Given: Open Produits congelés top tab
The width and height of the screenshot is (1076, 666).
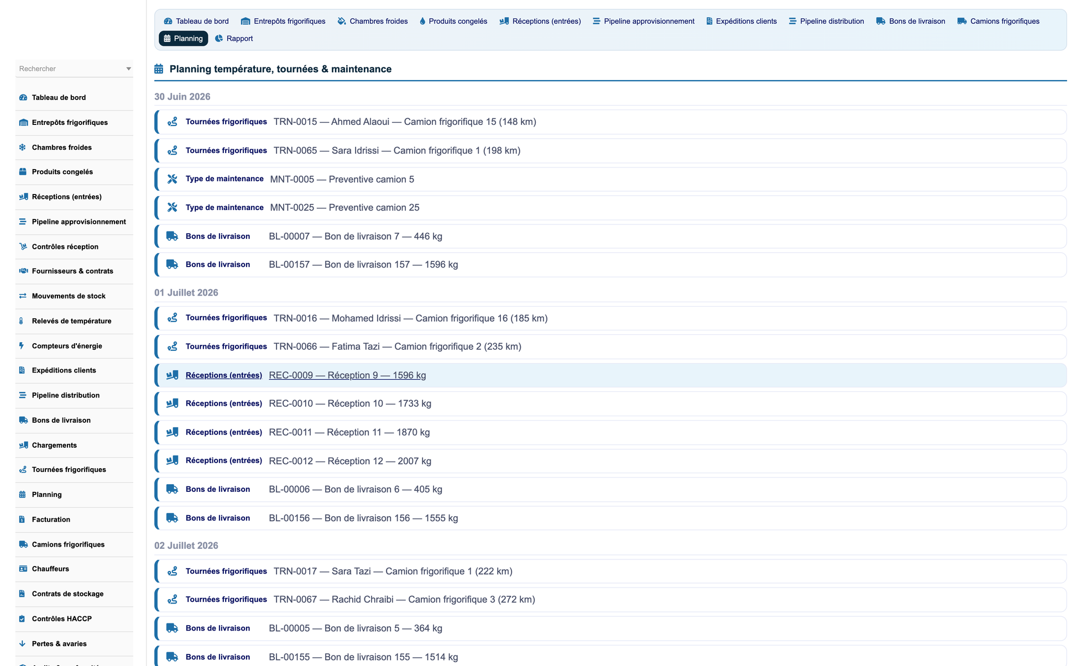Looking at the screenshot, I should pos(453,21).
